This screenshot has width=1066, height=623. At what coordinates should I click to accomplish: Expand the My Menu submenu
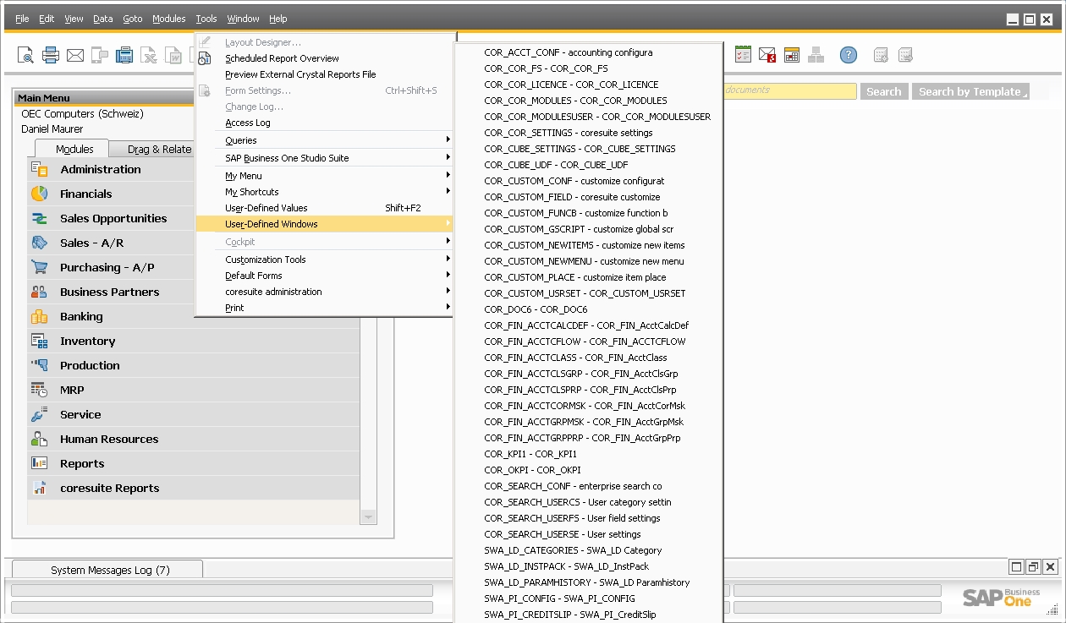click(x=325, y=176)
